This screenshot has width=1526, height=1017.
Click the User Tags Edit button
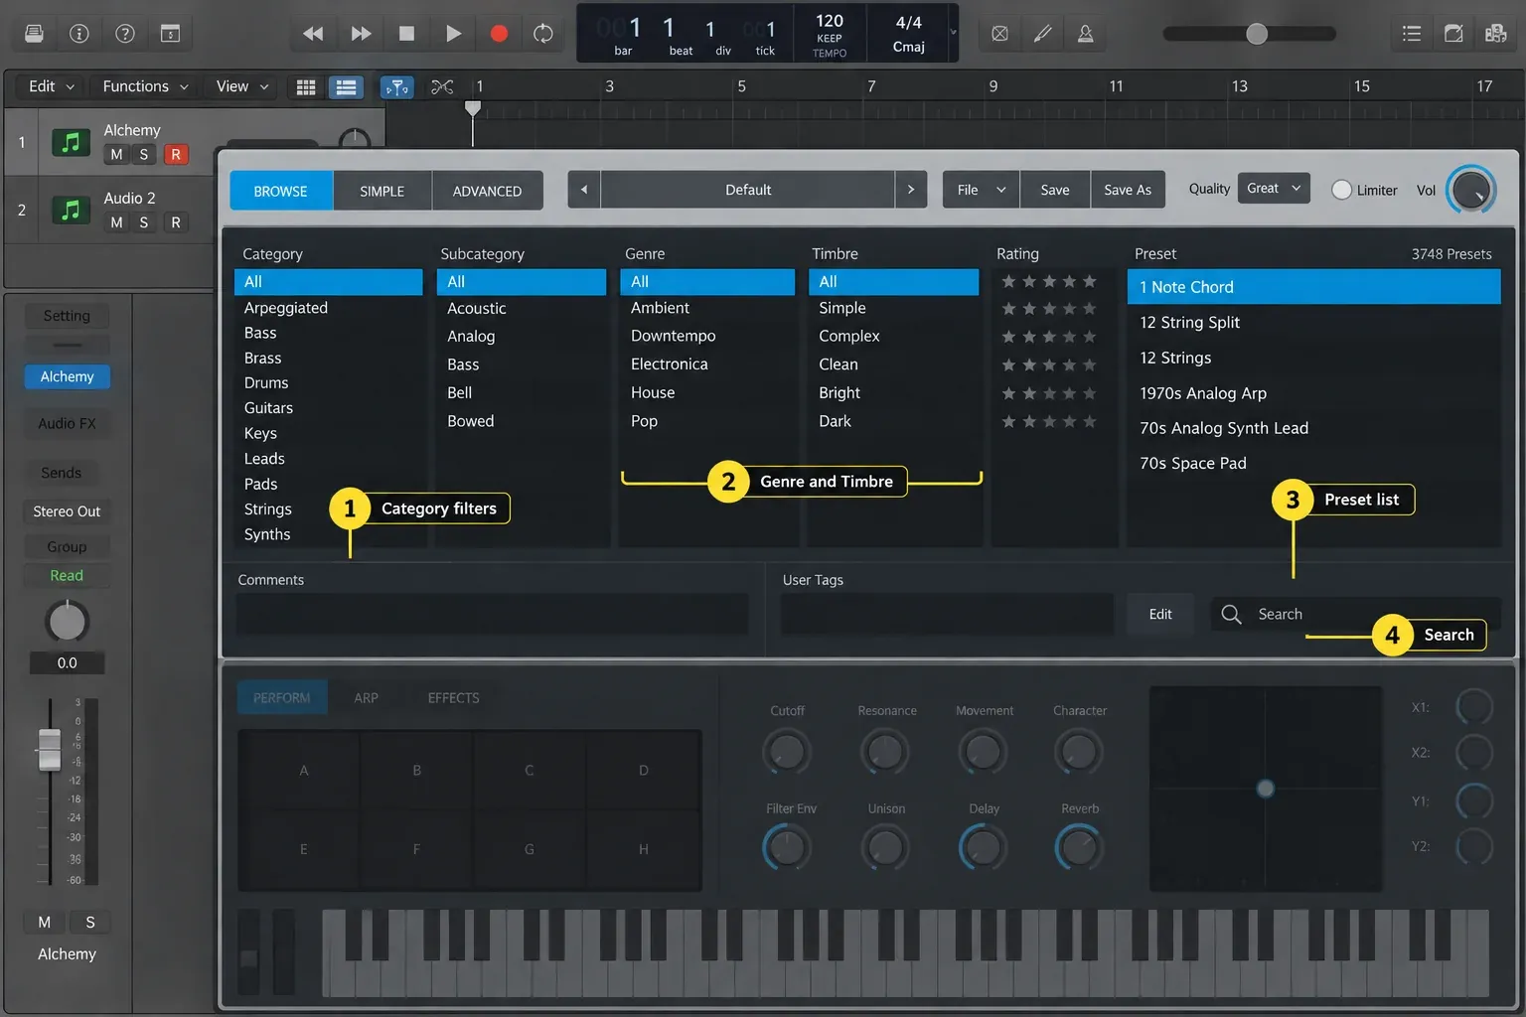(1160, 614)
